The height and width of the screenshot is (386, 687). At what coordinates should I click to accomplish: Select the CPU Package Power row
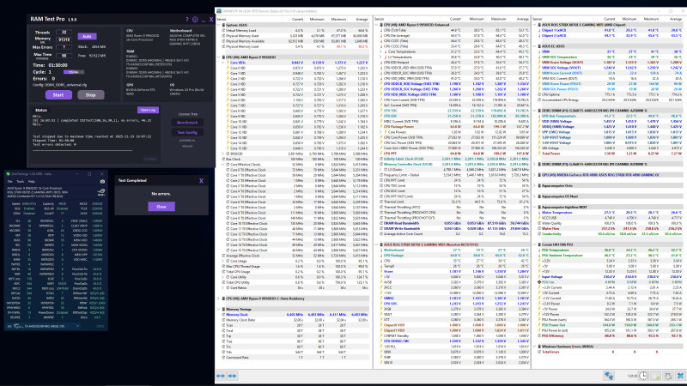[453, 126]
